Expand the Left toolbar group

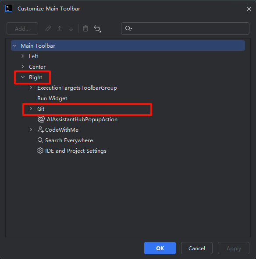(x=23, y=56)
